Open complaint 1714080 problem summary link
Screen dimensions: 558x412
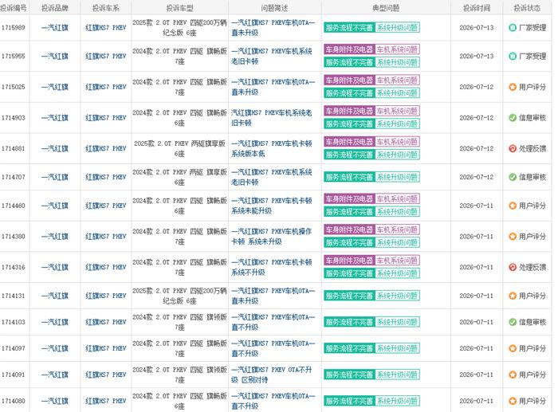point(273,401)
